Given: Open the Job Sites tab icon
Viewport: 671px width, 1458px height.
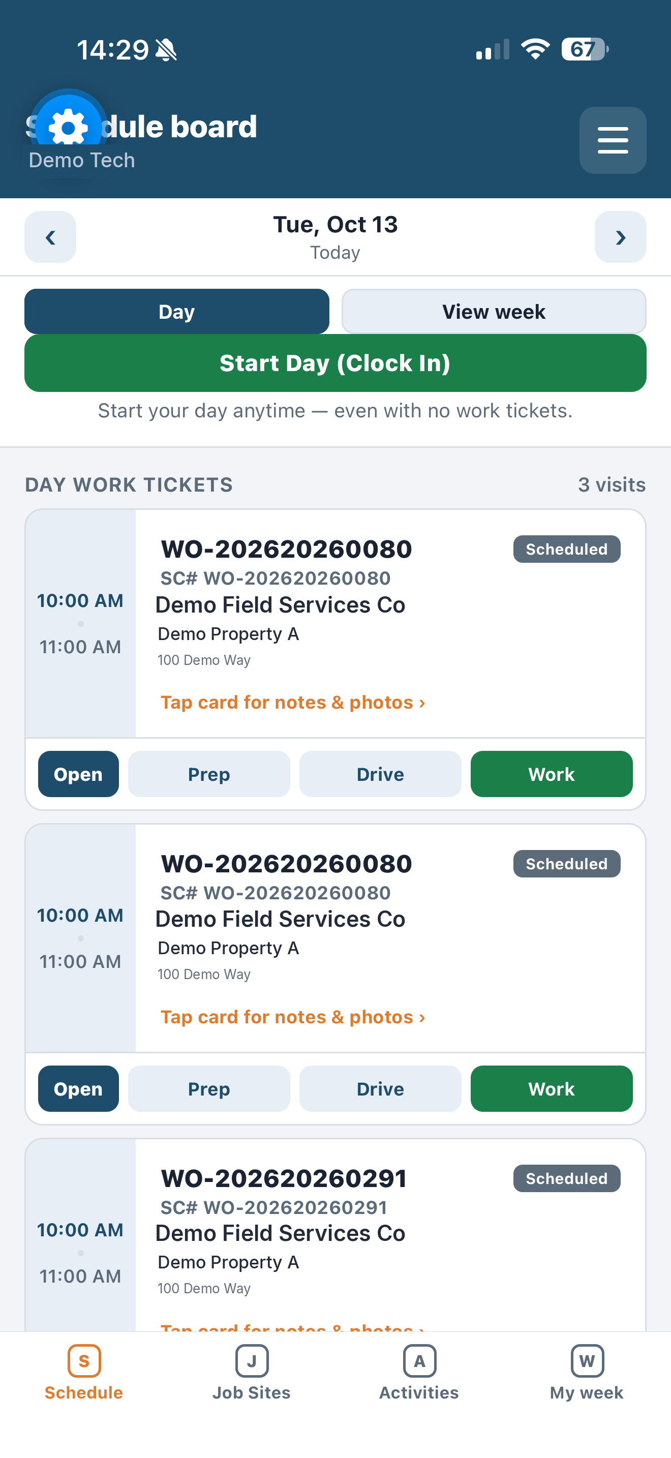Looking at the screenshot, I should tap(252, 1361).
